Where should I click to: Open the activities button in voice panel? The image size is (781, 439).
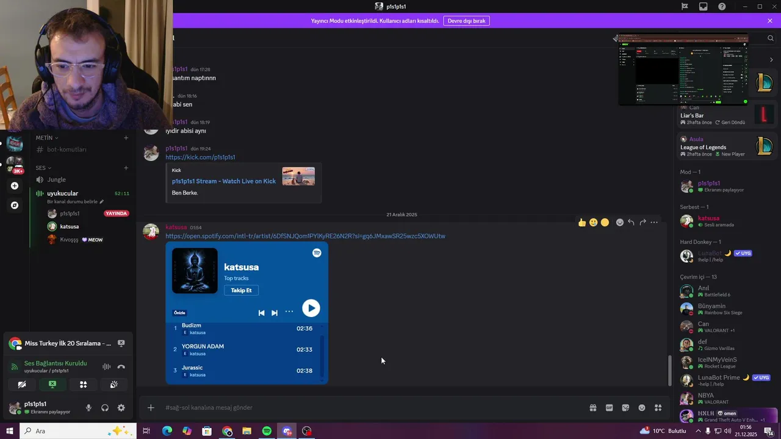(83, 385)
